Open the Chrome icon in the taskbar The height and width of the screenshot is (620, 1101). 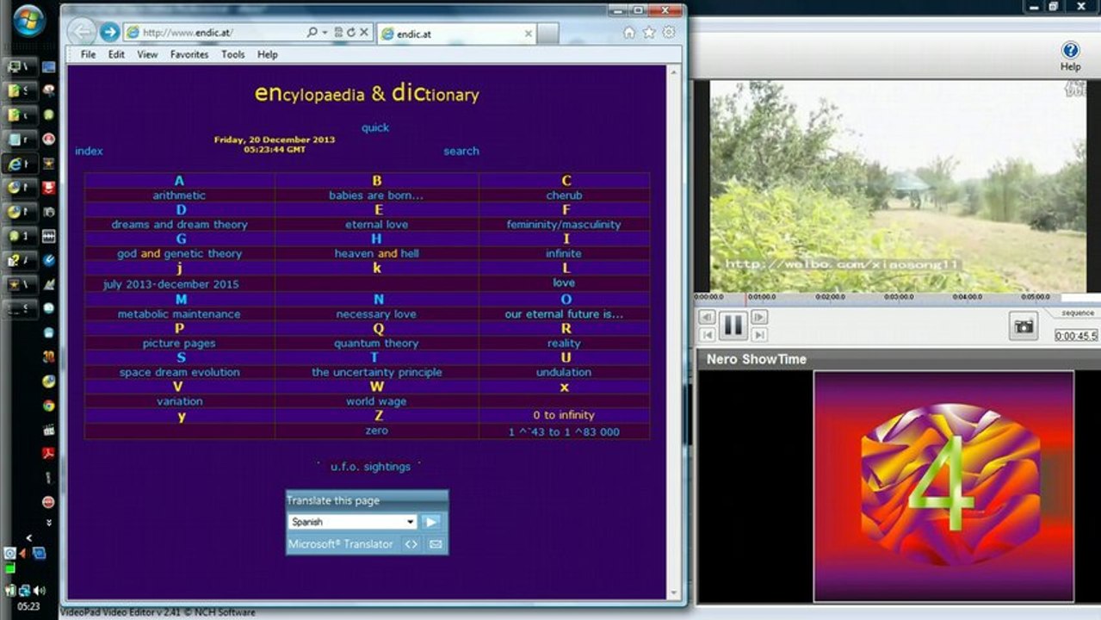coord(49,406)
